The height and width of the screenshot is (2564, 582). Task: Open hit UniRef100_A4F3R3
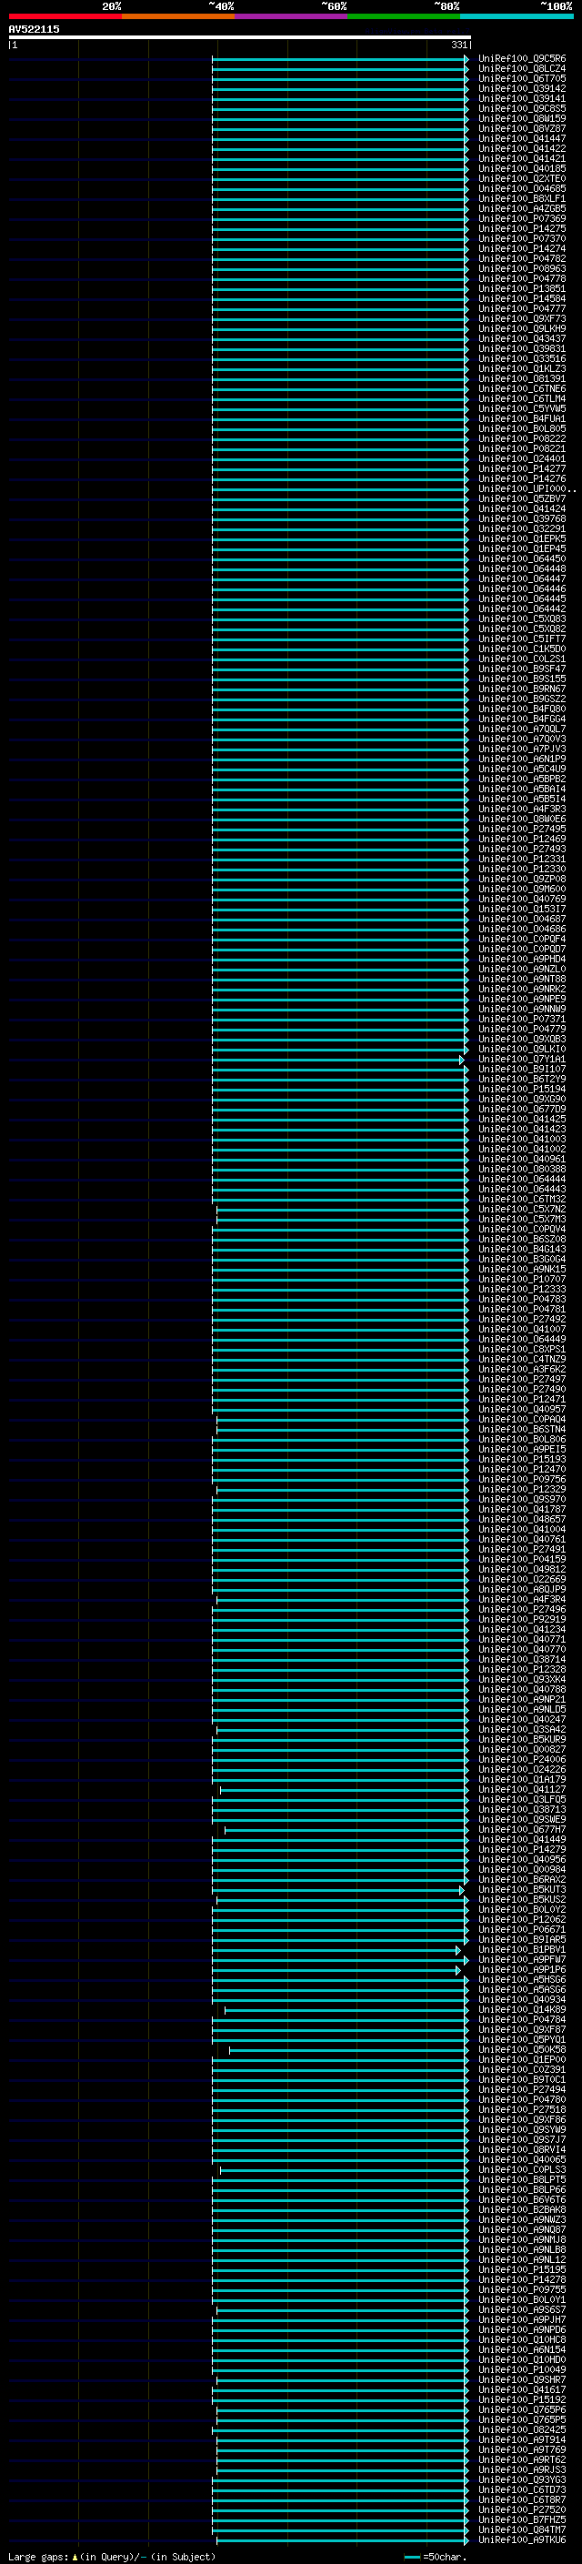coord(521,809)
